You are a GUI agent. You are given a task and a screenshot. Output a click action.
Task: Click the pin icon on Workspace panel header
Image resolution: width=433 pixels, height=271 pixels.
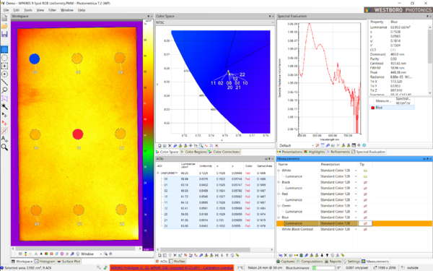pos(148,17)
